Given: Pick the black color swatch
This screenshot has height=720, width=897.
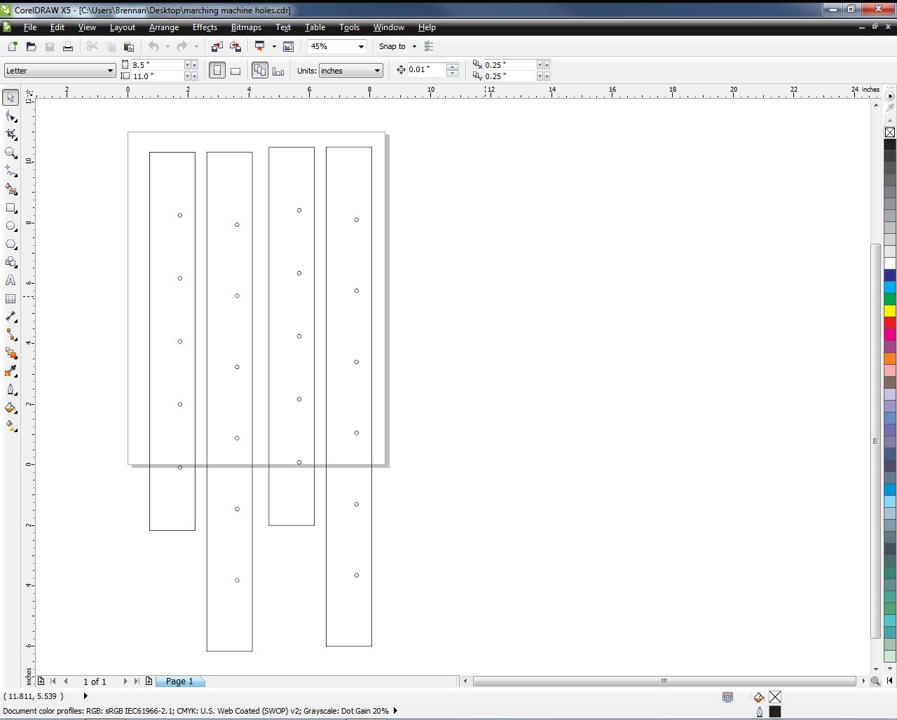Looking at the screenshot, I should [889, 144].
